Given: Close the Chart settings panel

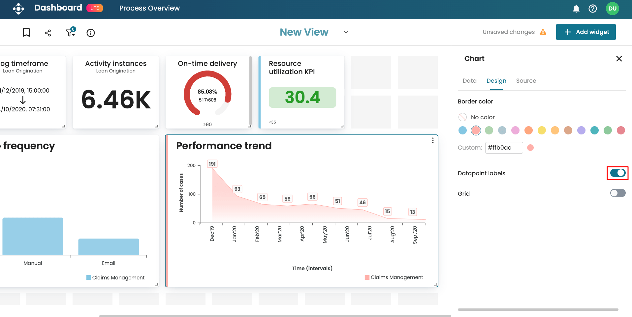Looking at the screenshot, I should (x=619, y=59).
